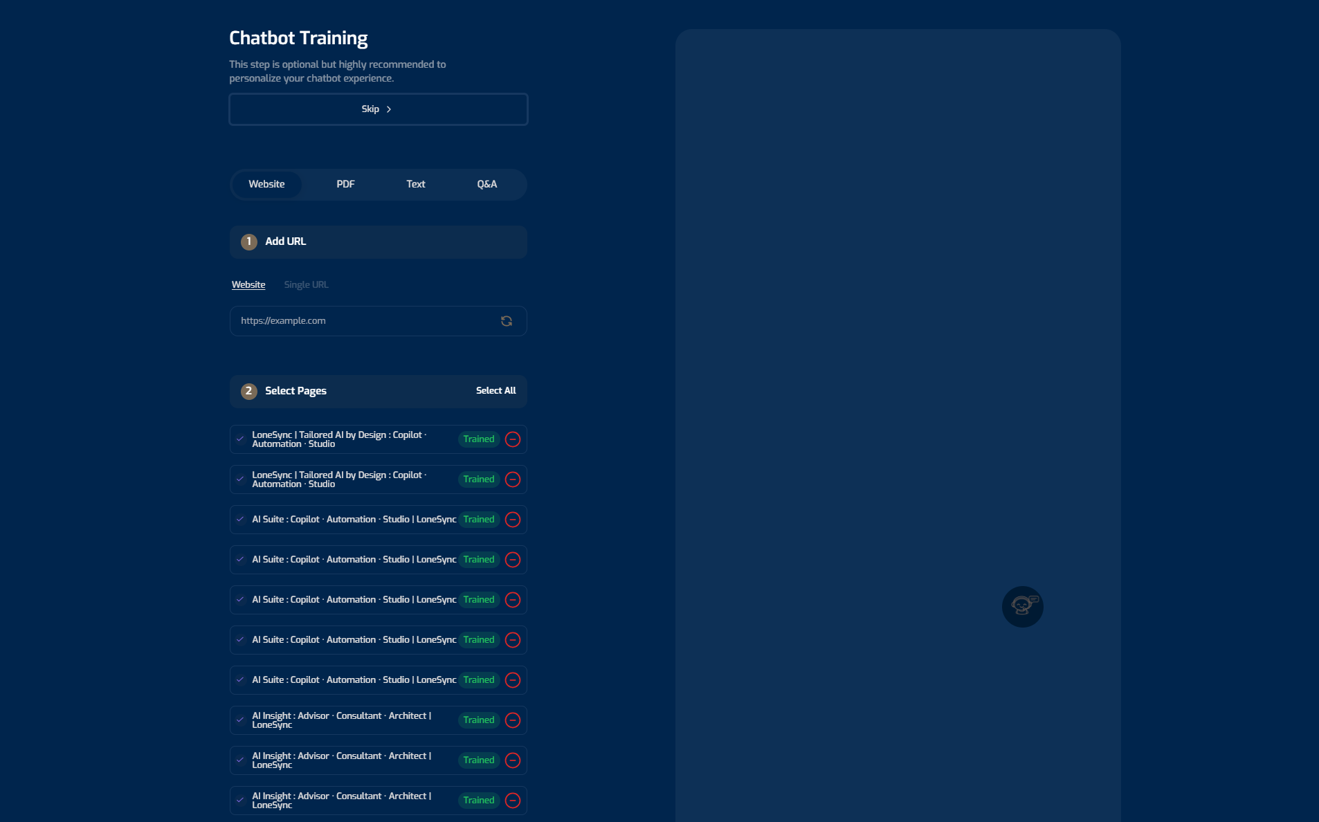Image resolution: width=1319 pixels, height=822 pixels.
Task: Focus the https://example.com URL input
Action: point(363,321)
